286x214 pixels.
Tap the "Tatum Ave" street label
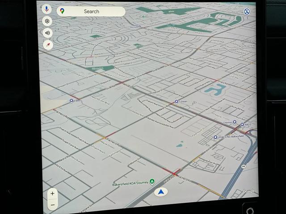tap(151, 102)
